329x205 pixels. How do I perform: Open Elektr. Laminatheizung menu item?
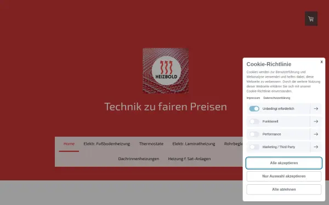tap(194, 144)
